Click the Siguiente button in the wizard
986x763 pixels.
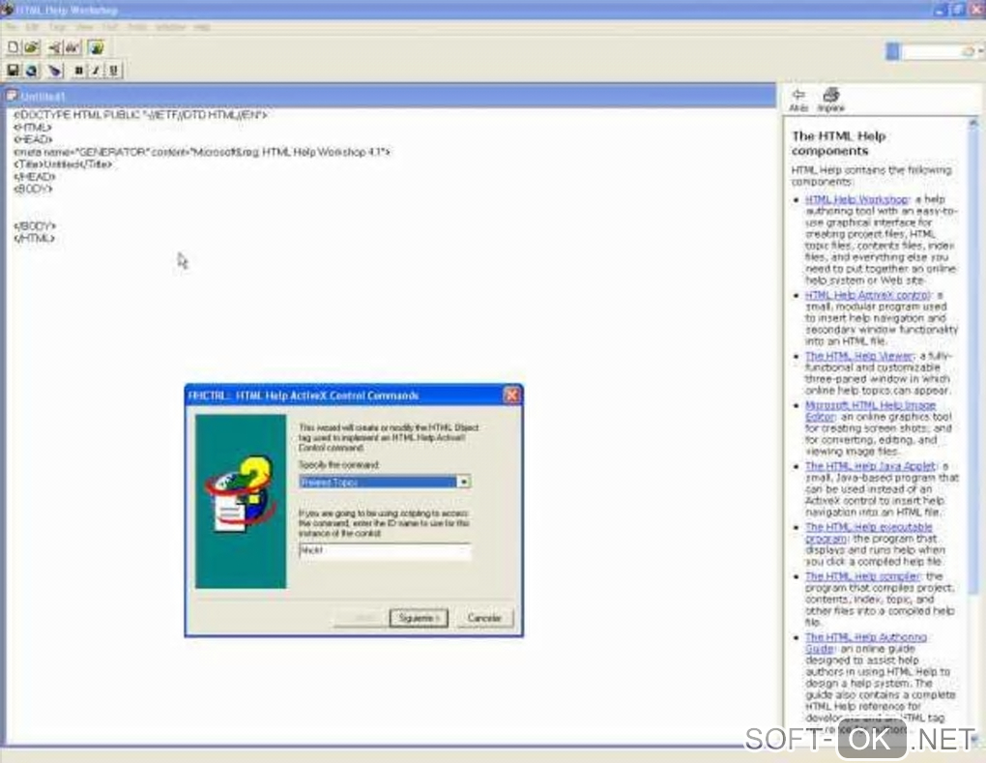click(419, 618)
